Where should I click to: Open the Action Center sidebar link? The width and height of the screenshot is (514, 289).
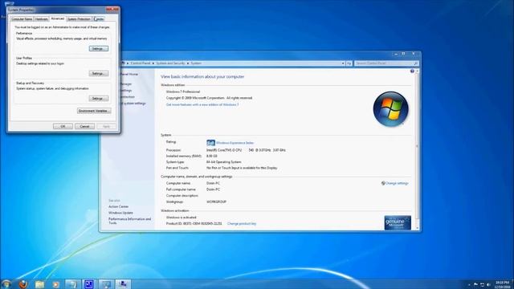click(119, 206)
